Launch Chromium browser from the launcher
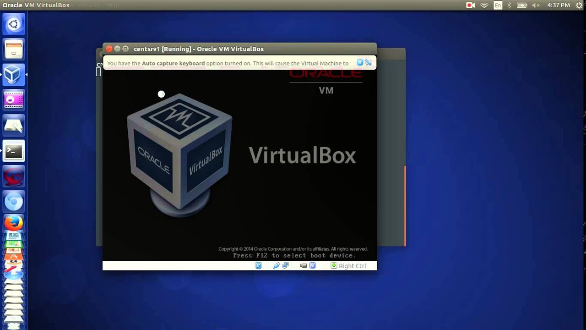This screenshot has height=330, width=586. click(x=14, y=202)
